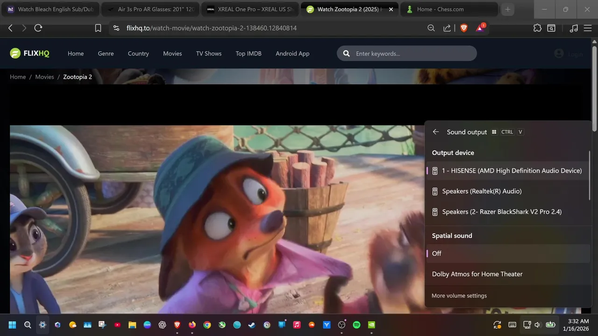This screenshot has height=336, width=598.
Task: Click the flixhq.to address bar URL
Action: [x=212, y=28]
